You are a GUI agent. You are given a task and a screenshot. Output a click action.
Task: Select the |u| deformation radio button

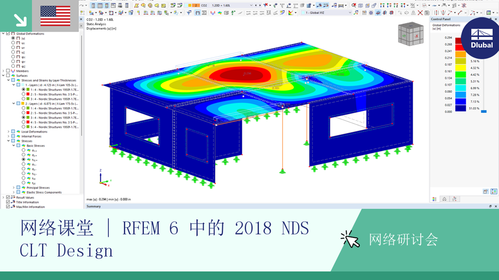13,38
